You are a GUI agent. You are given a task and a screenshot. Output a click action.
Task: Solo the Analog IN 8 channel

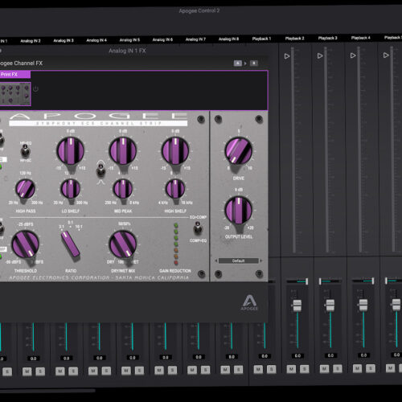238,370
